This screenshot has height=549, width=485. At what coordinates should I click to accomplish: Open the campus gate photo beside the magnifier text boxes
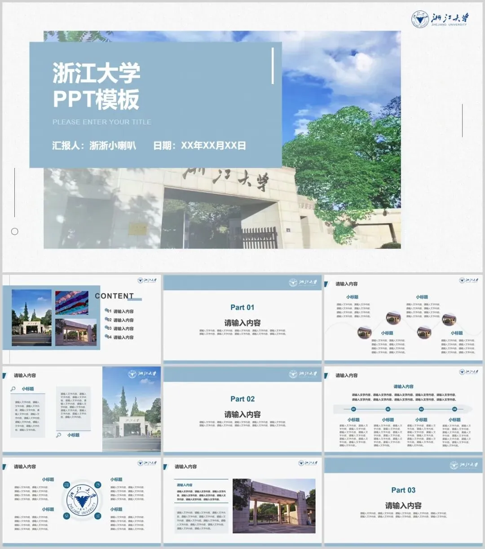click(x=132, y=409)
